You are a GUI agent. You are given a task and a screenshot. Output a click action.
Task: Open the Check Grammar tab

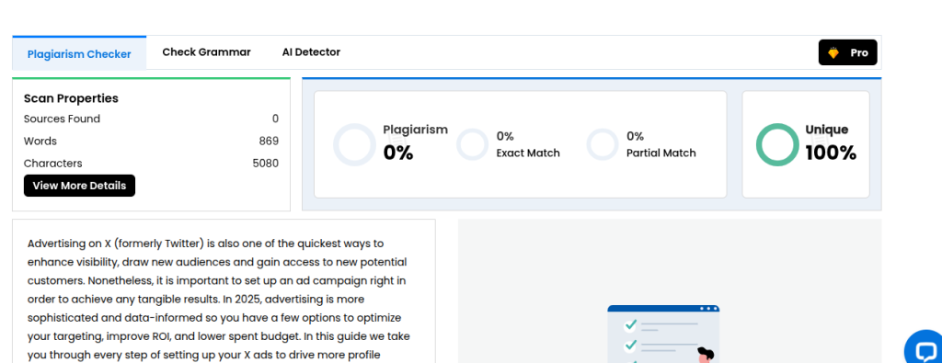(x=207, y=52)
